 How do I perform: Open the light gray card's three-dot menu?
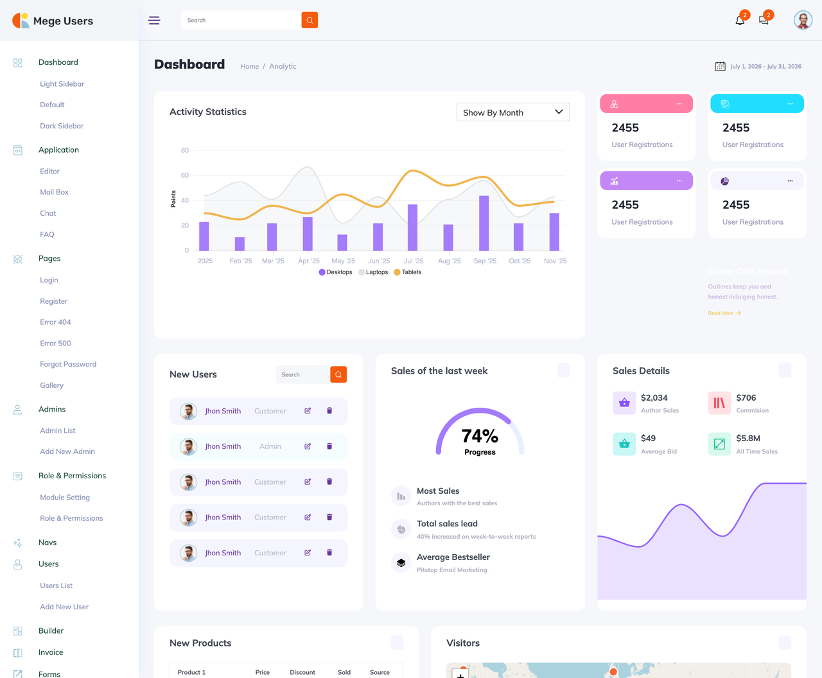tap(790, 181)
